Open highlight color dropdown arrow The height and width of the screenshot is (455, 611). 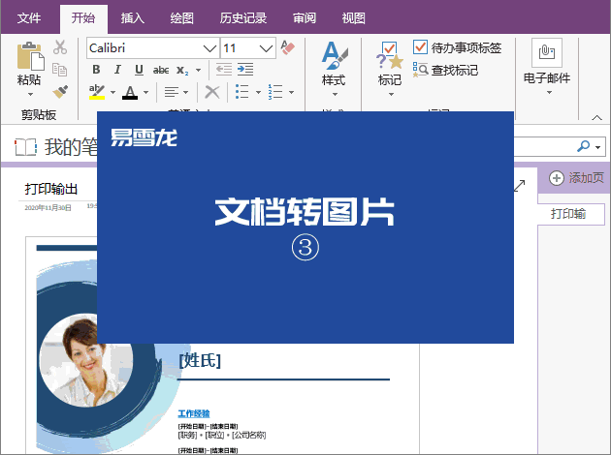click(x=113, y=93)
